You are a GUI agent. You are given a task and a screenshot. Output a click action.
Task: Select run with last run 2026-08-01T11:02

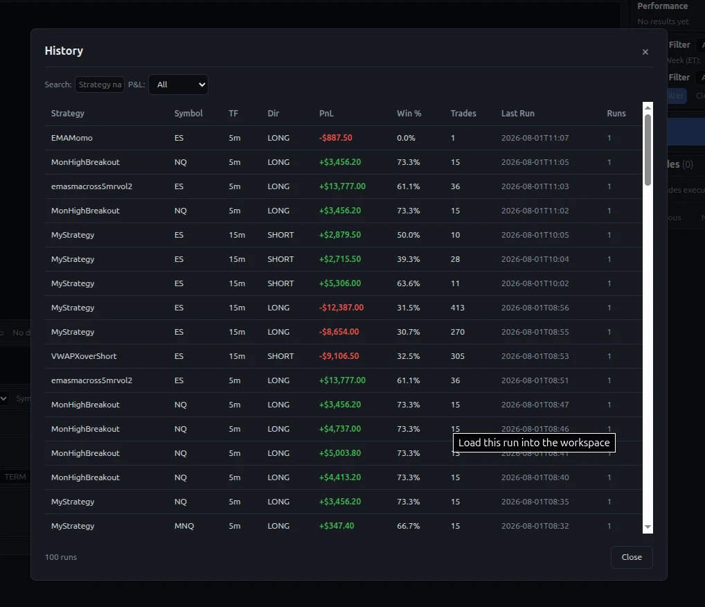(343, 211)
